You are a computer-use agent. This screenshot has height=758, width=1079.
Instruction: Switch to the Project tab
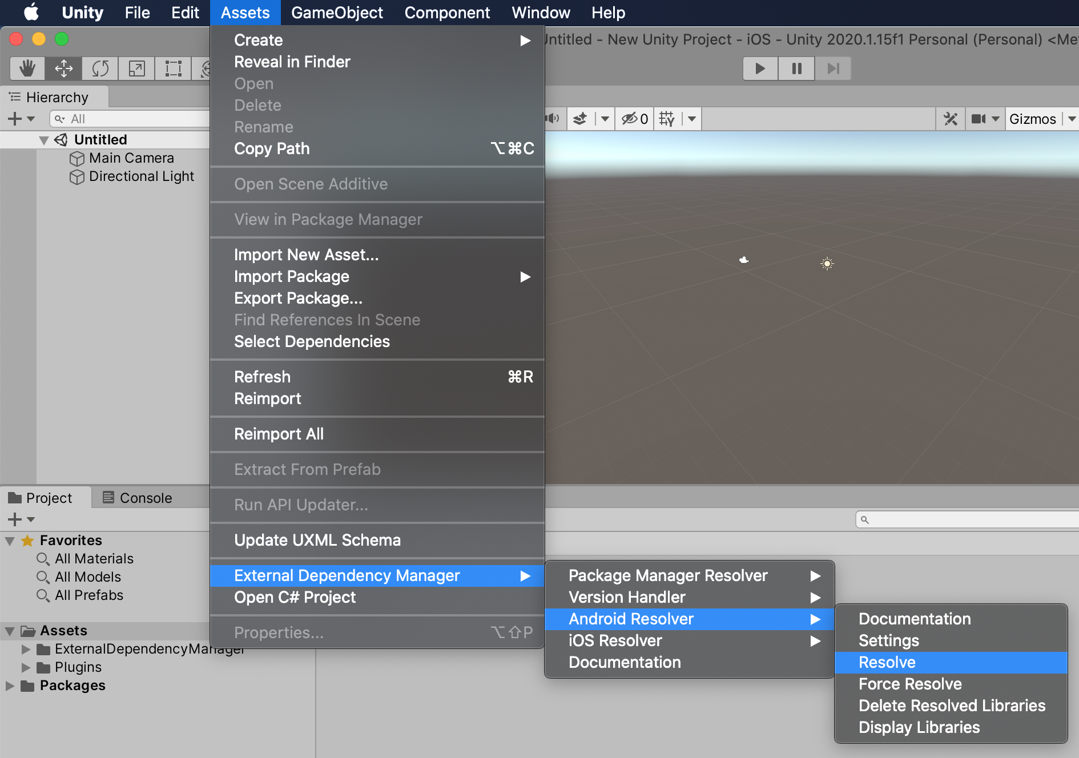[46, 498]
